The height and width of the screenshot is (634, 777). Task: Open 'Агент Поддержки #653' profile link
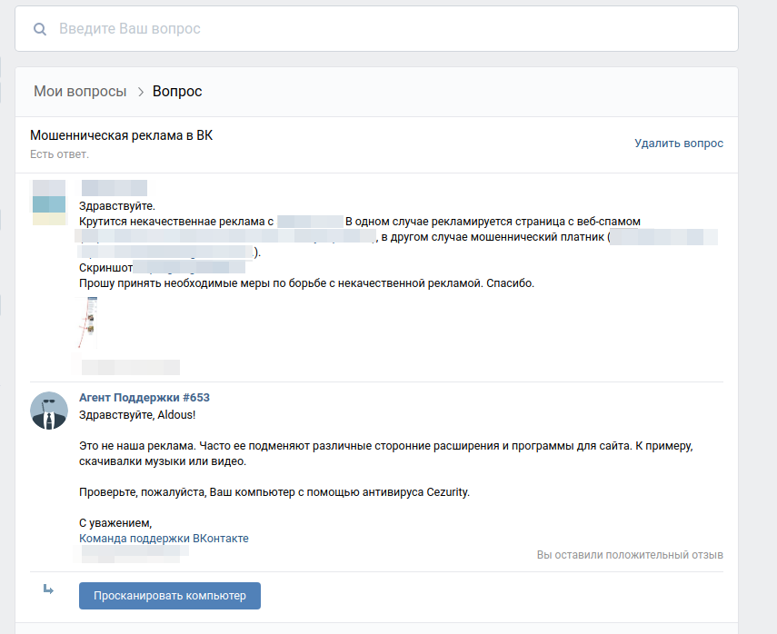[x=144, y=398]
